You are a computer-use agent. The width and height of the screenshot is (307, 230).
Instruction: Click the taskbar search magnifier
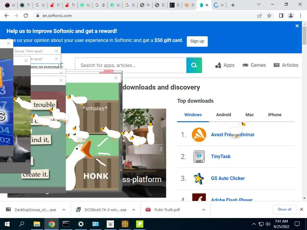22,224
